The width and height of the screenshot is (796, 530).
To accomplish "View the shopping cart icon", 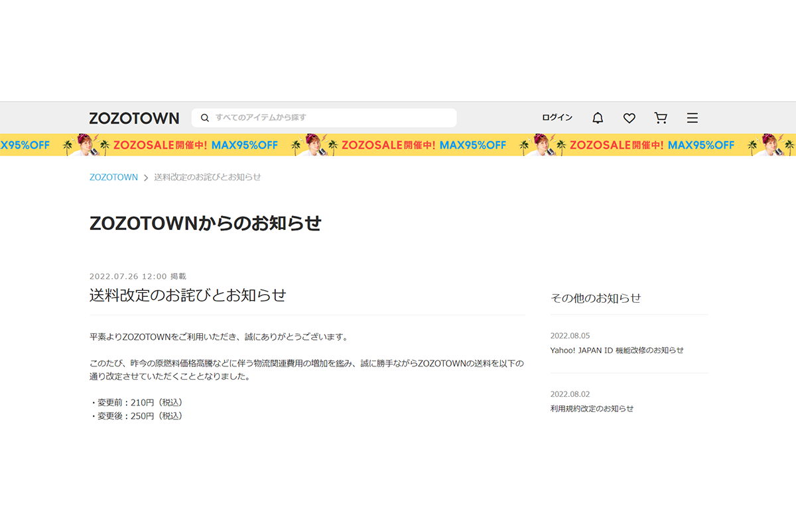I will [x=661, y=118].
